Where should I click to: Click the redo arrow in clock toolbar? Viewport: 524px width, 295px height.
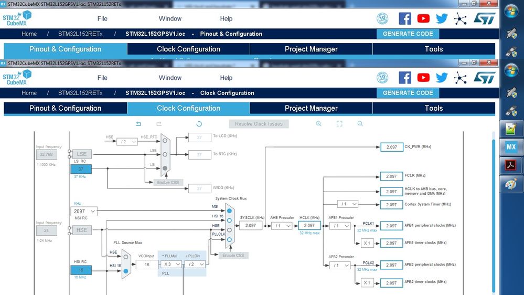click(159, 124)
